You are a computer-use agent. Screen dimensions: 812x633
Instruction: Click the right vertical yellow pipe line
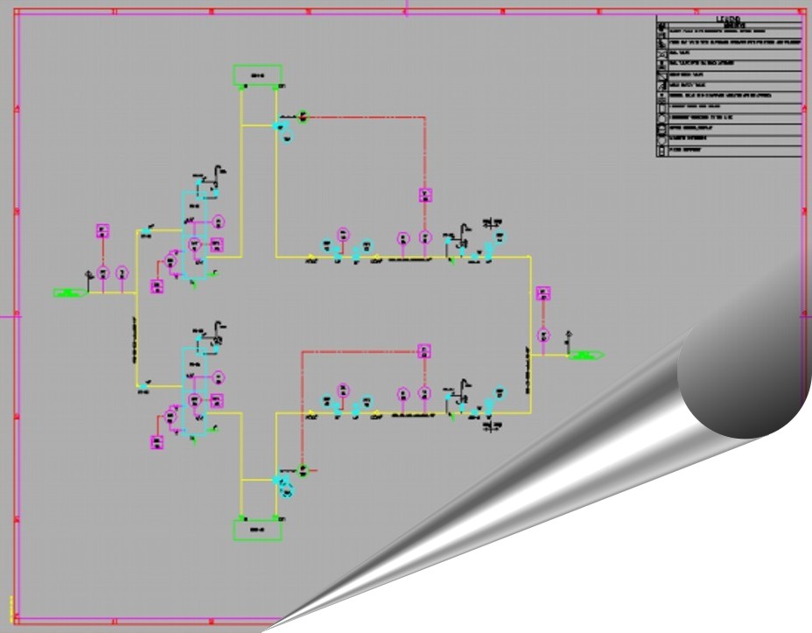pos(530,333)
